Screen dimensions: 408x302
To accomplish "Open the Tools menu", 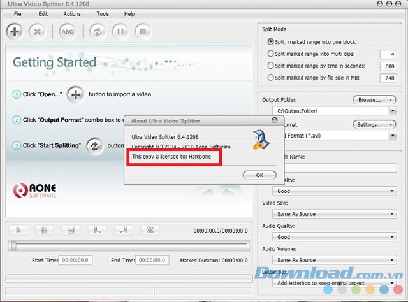I will pyautogui.click(x=103, y=13).
